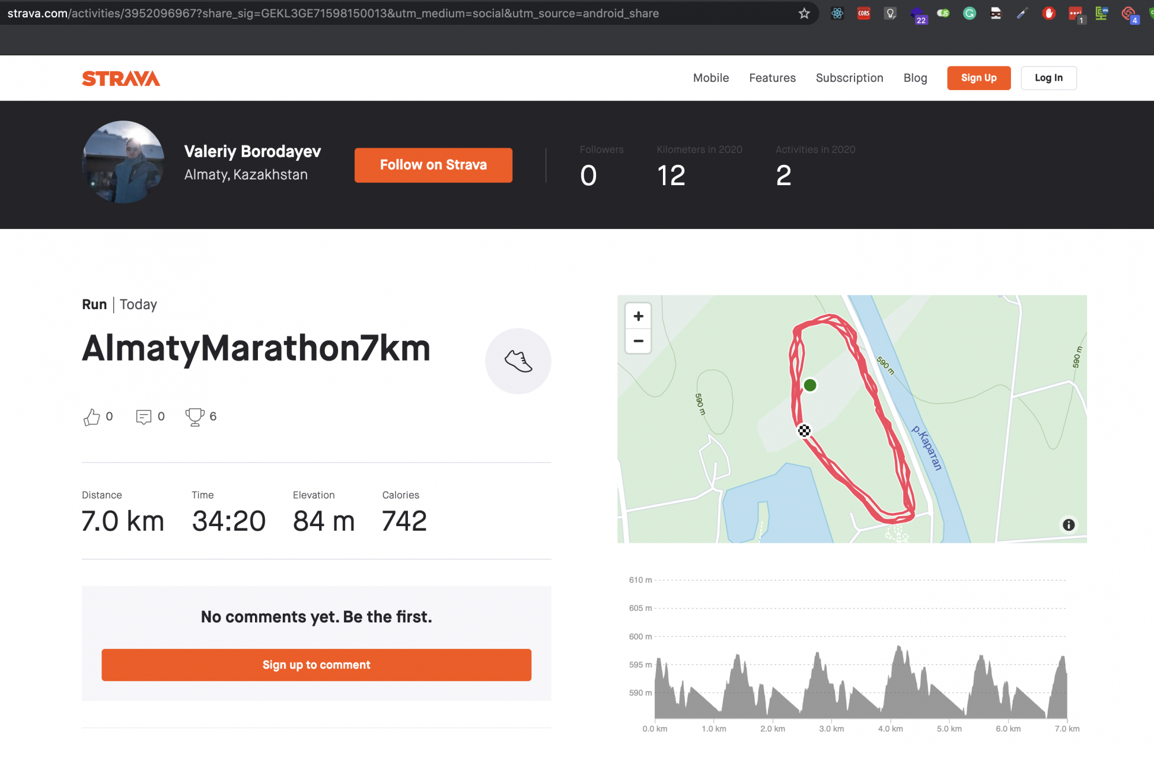Go to the Mobile page
1154x758 pixels.
tap(711, 78)
